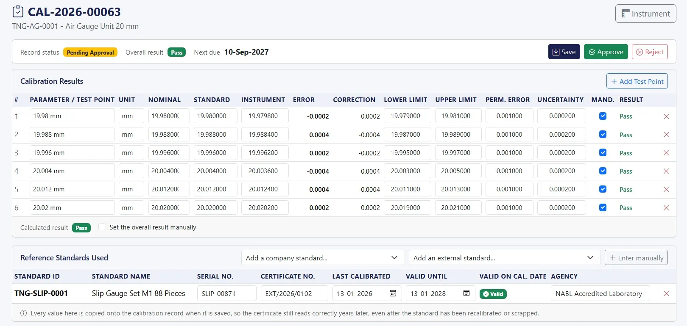
Task: Open the Instrument page button
Action: (645, 14)
